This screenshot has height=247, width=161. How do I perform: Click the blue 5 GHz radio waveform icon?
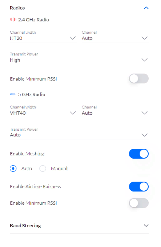(x=13, y=94)
